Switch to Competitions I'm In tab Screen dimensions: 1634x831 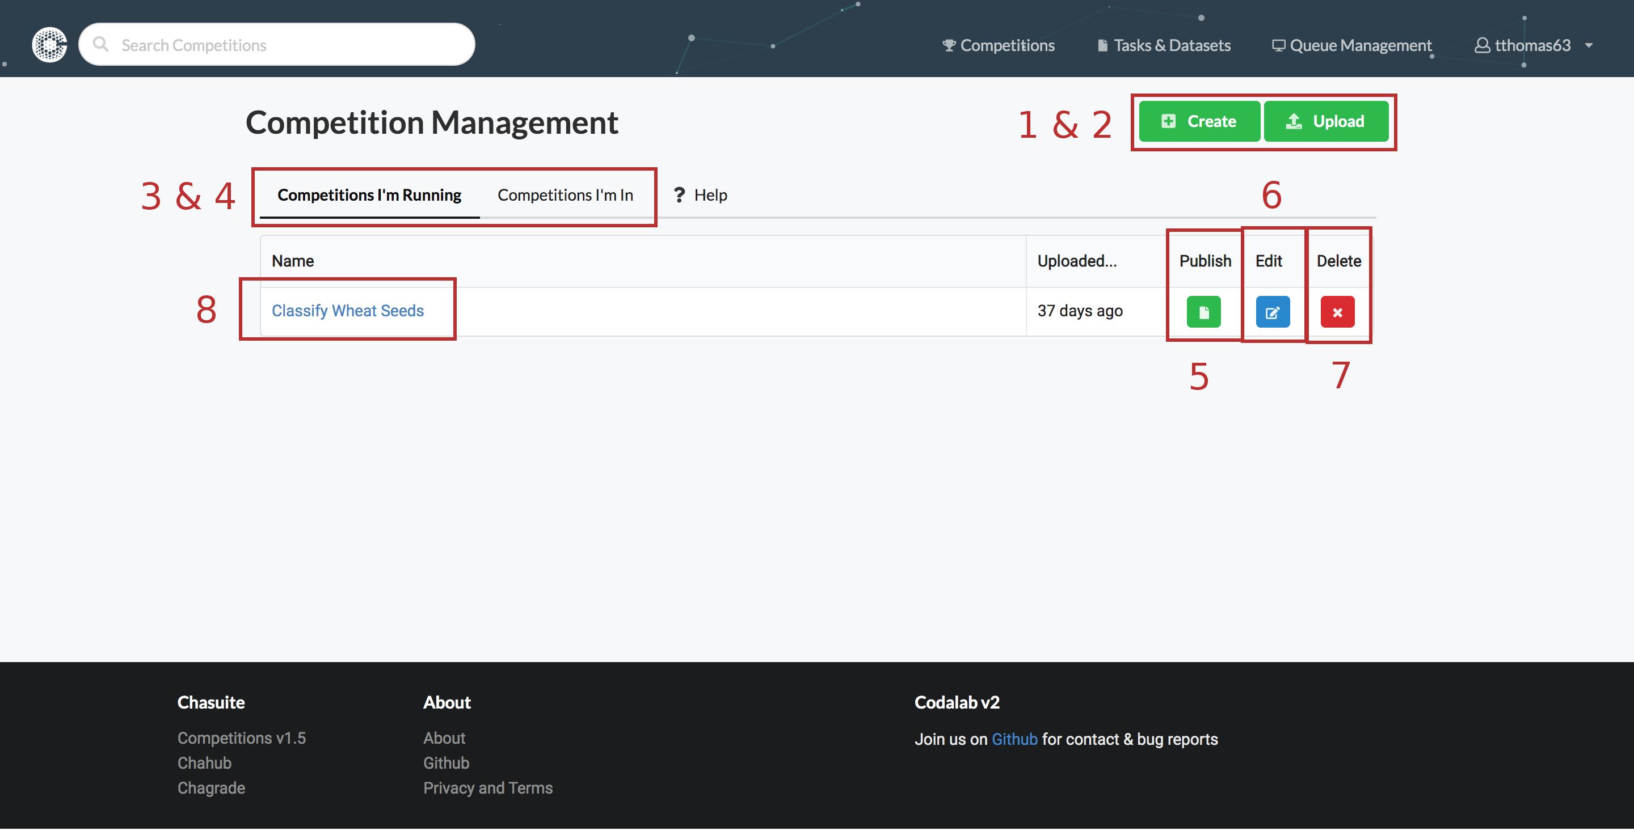565,195
